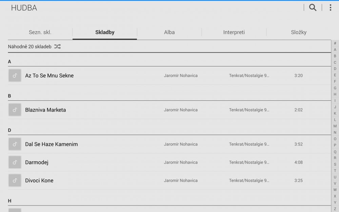The image size is (339, 212).
Task: Select the Skladby tab
Action: (105, 33)
